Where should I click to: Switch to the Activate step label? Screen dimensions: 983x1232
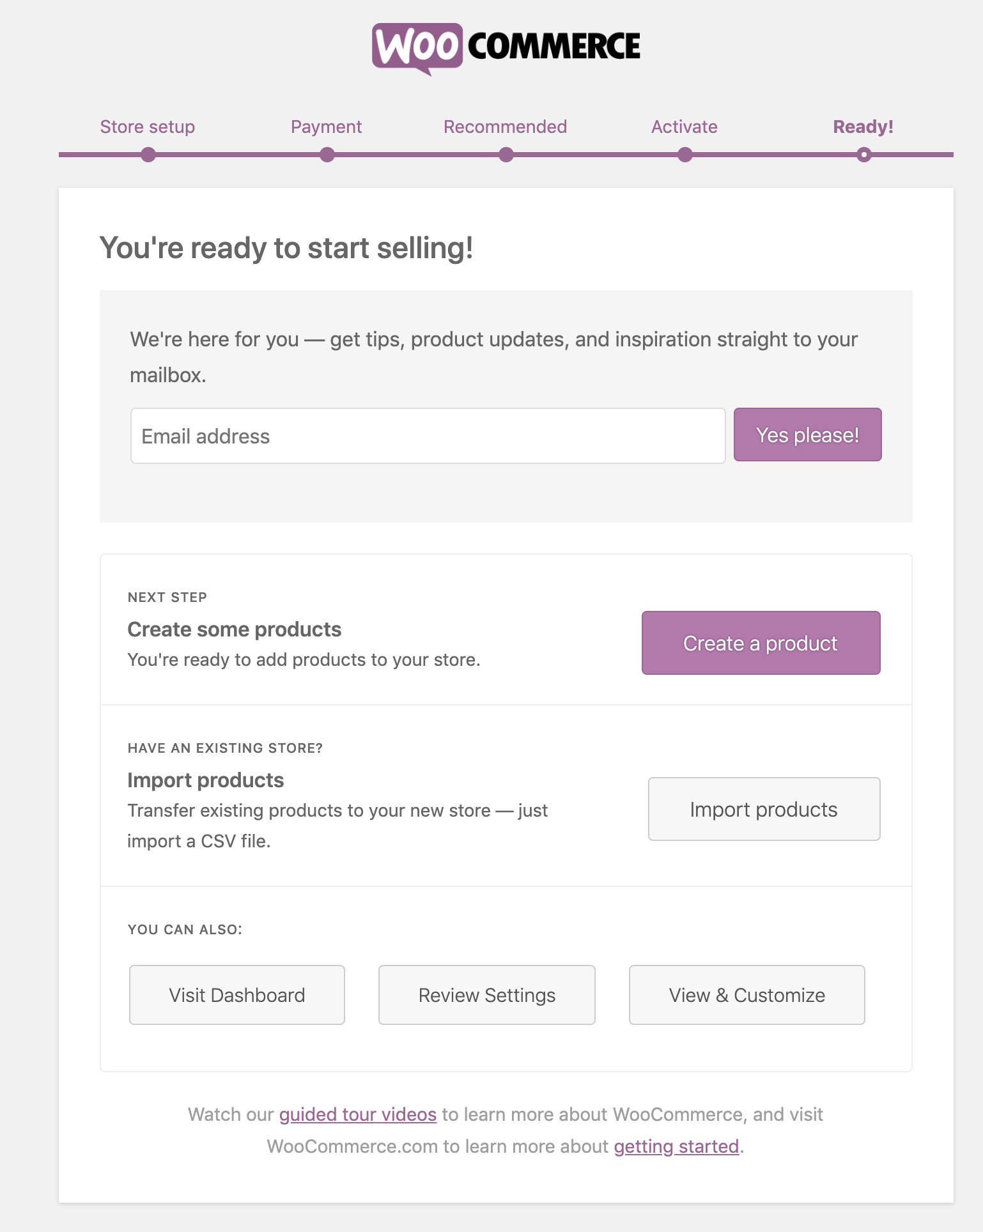click(685, 127)
